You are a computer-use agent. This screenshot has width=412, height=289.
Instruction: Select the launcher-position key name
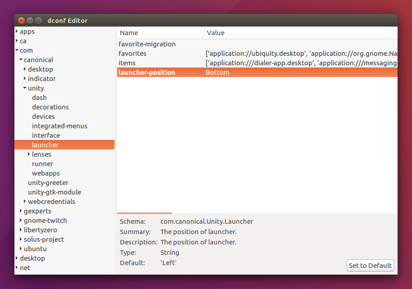tap(146, 72)
